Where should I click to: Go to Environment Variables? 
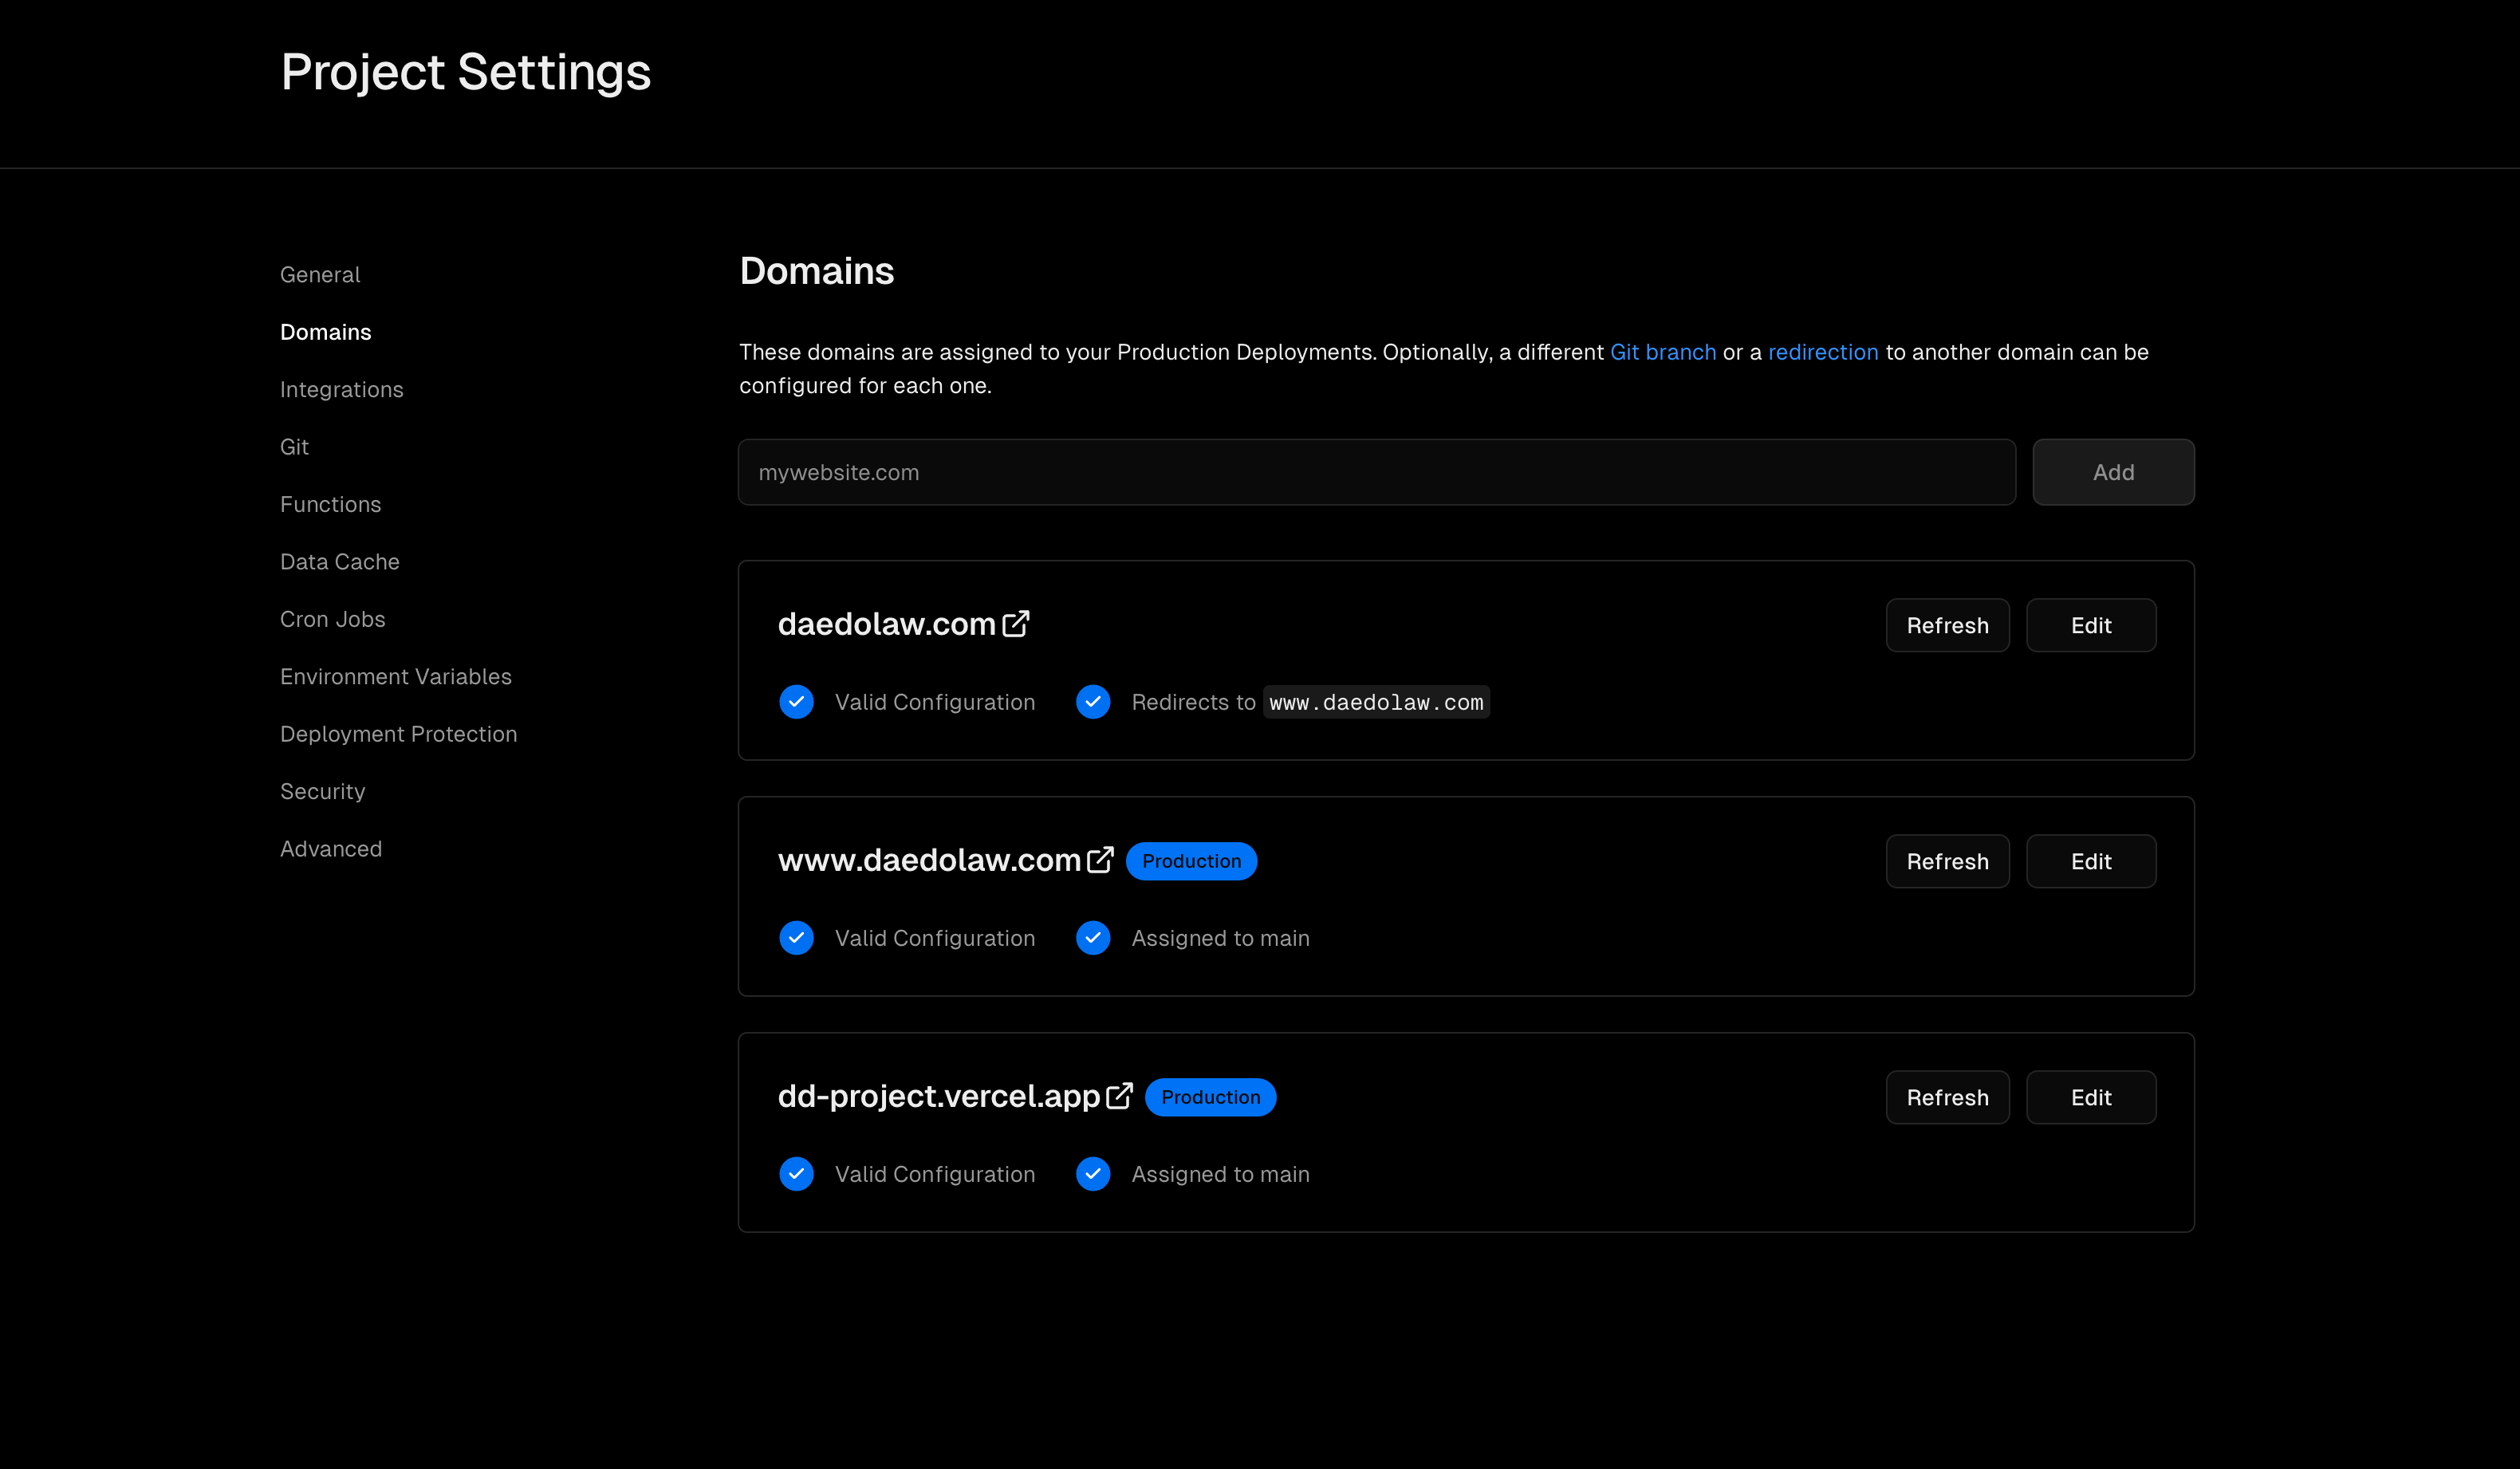[x=396, y=677]
